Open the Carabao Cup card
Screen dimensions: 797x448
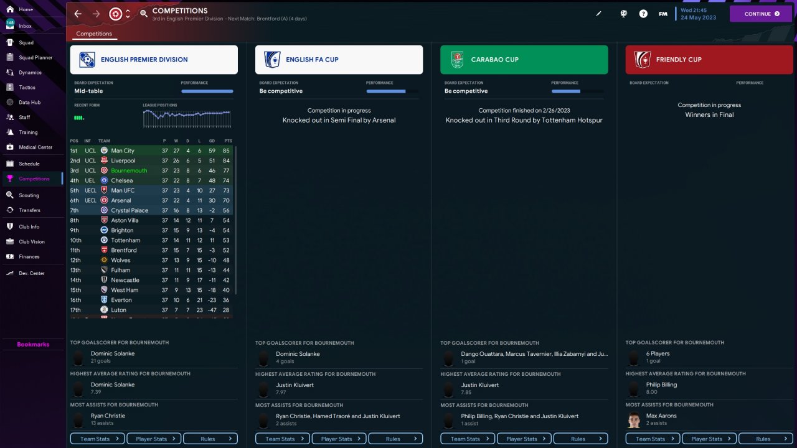coord(524,60)
